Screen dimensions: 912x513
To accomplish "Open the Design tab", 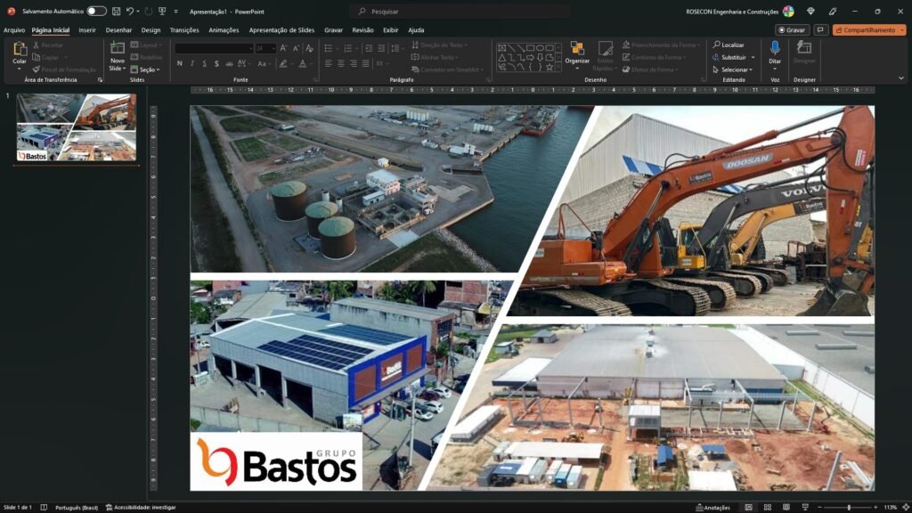I will pyautogui.click(x=151, y=29).
